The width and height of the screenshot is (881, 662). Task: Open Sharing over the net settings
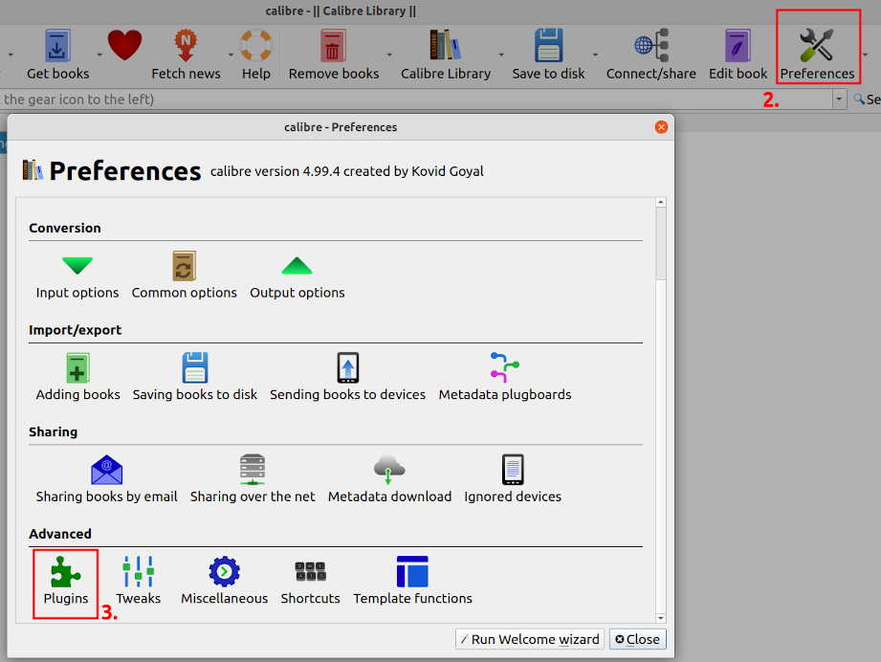pyautogui.click(x=253, y=479)
